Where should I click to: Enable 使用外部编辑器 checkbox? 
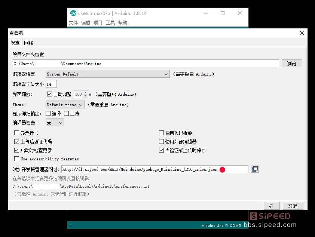(161, 141)
